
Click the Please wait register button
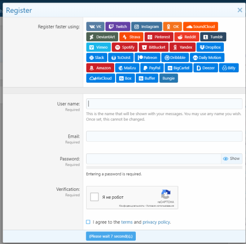pos(111,236)
